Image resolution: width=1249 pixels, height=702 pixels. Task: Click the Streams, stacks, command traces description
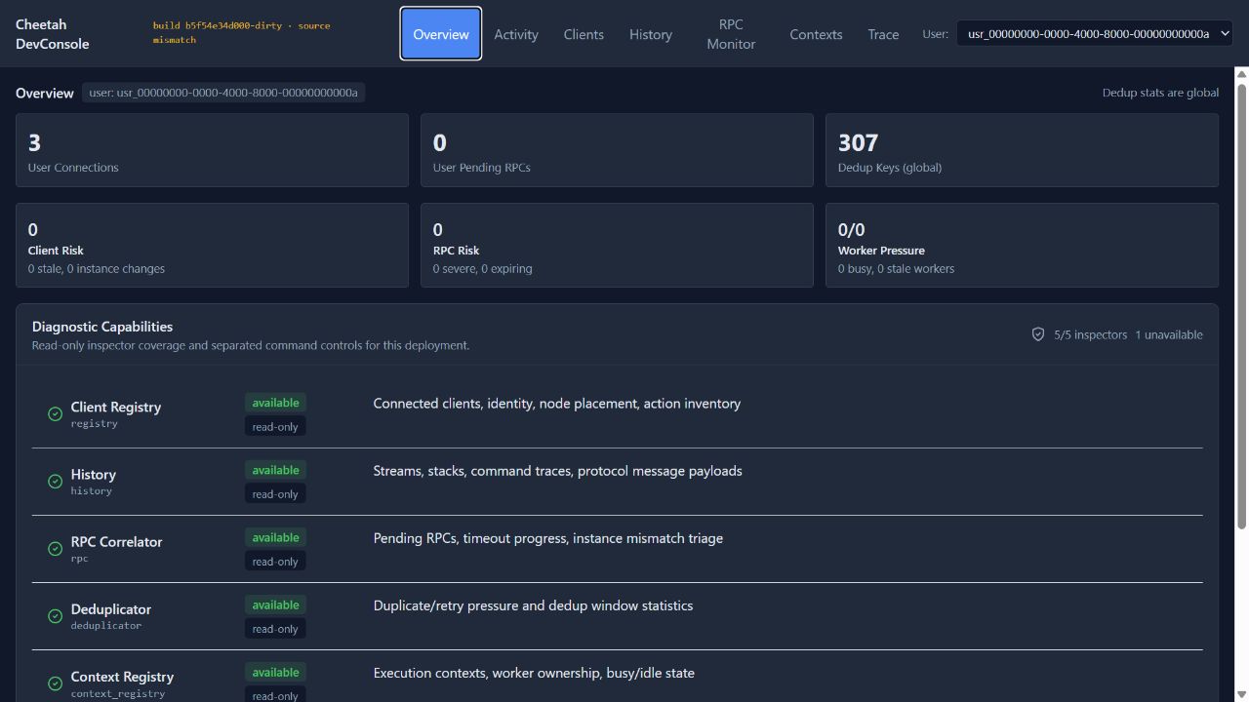[557, 470]
